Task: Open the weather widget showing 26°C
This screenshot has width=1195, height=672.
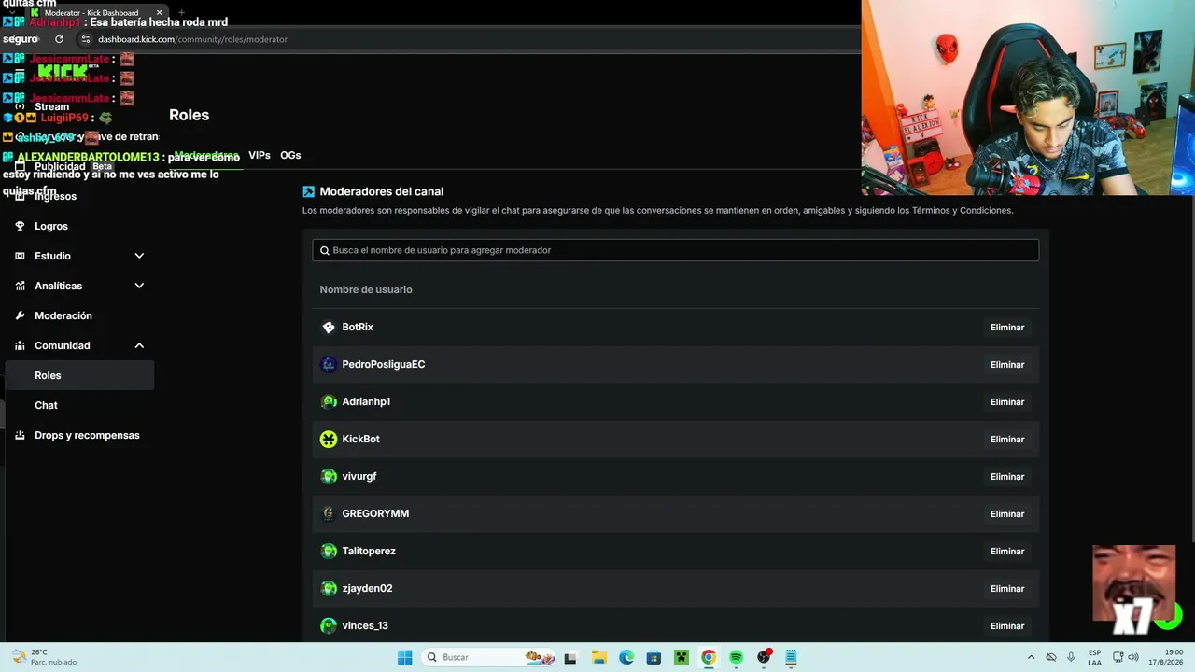Action: pos(44,657)
